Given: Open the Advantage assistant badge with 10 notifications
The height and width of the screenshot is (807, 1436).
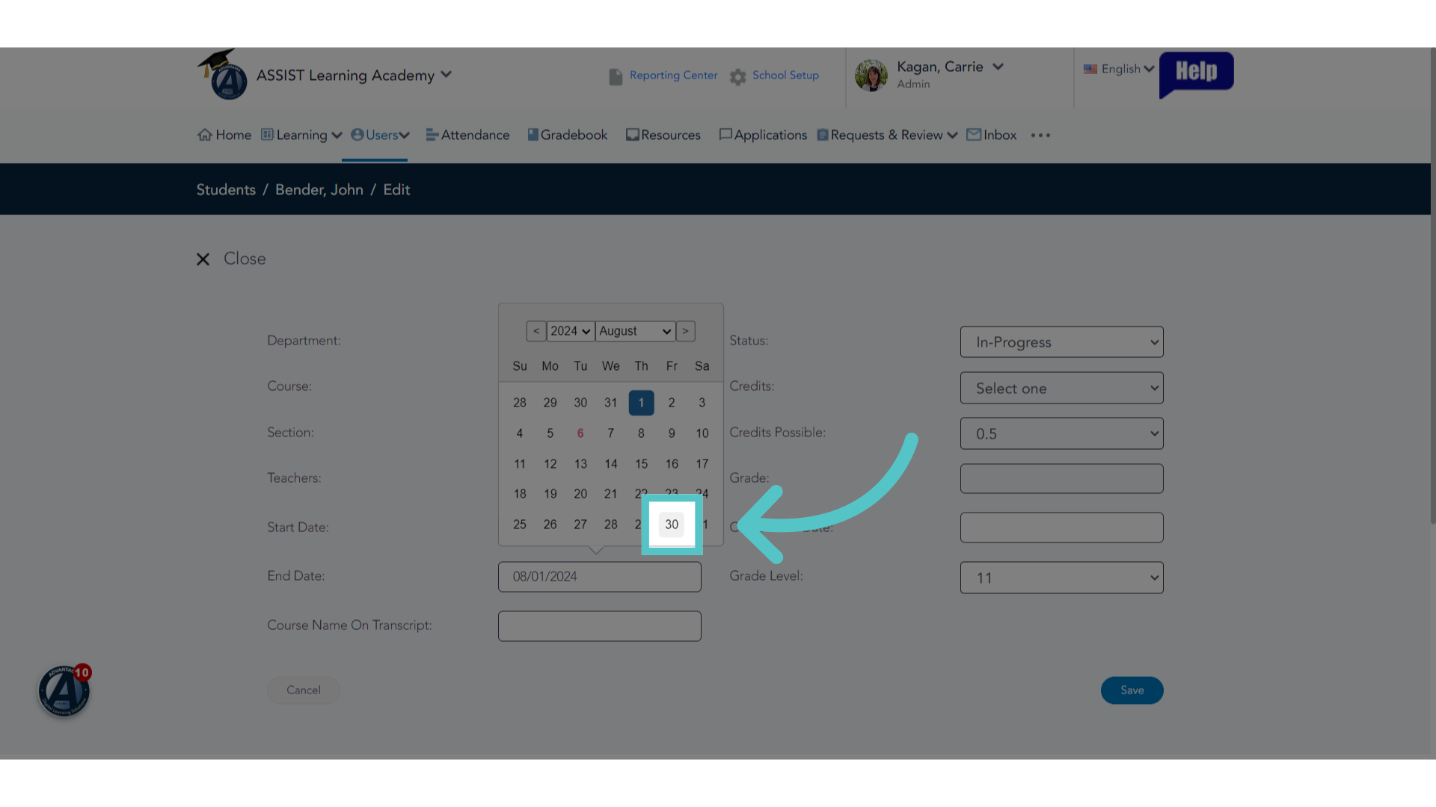Looking at the screenshot, I should click(64, 690).
